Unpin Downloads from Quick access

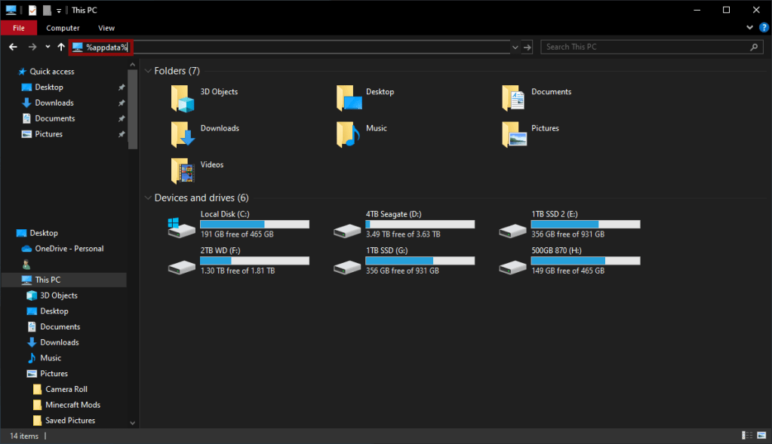(121, 103)
